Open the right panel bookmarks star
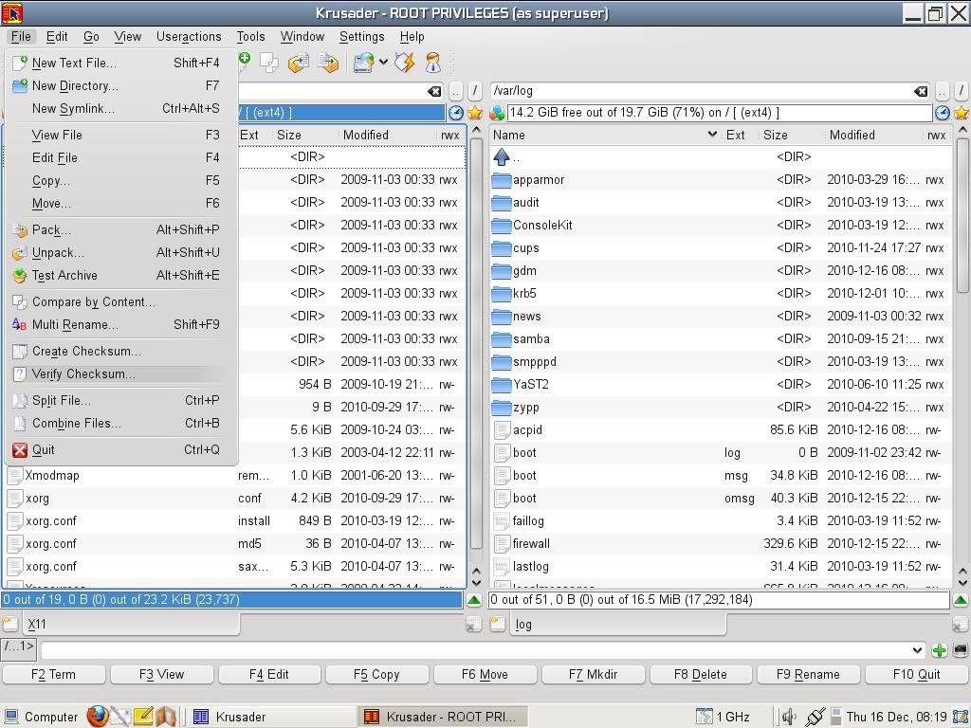 (x=962, y=113)
